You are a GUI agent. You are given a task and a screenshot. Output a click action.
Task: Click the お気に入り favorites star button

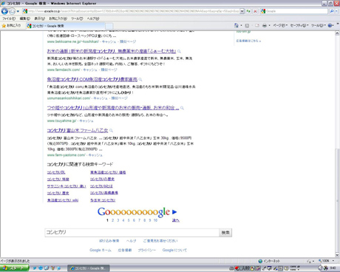[x=11, y=26]
